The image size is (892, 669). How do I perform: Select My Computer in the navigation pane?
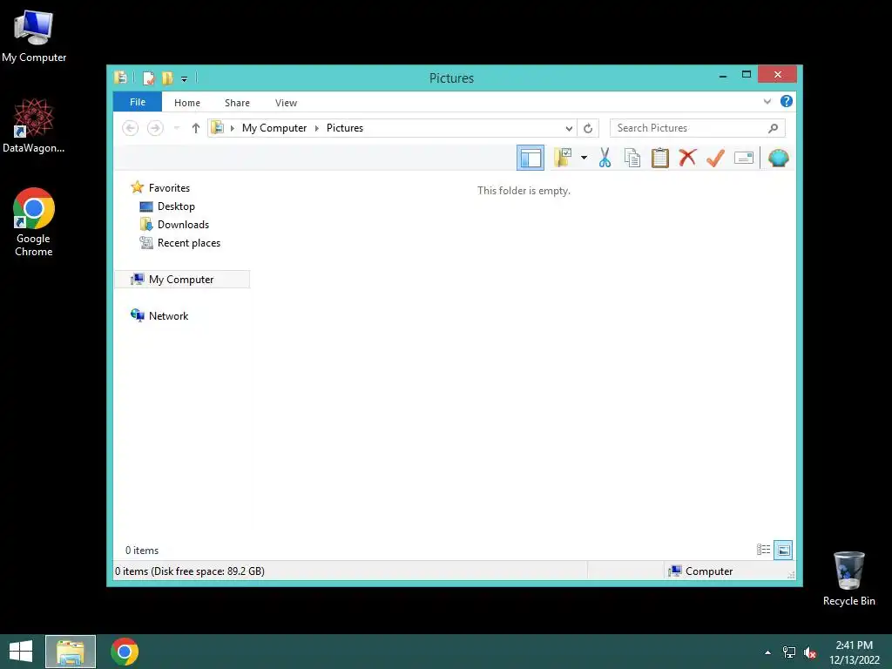coord(182,280)
